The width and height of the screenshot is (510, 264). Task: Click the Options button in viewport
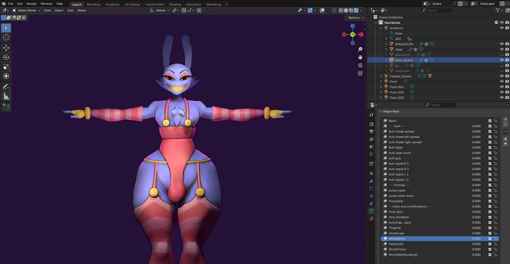tap(355, 17)
